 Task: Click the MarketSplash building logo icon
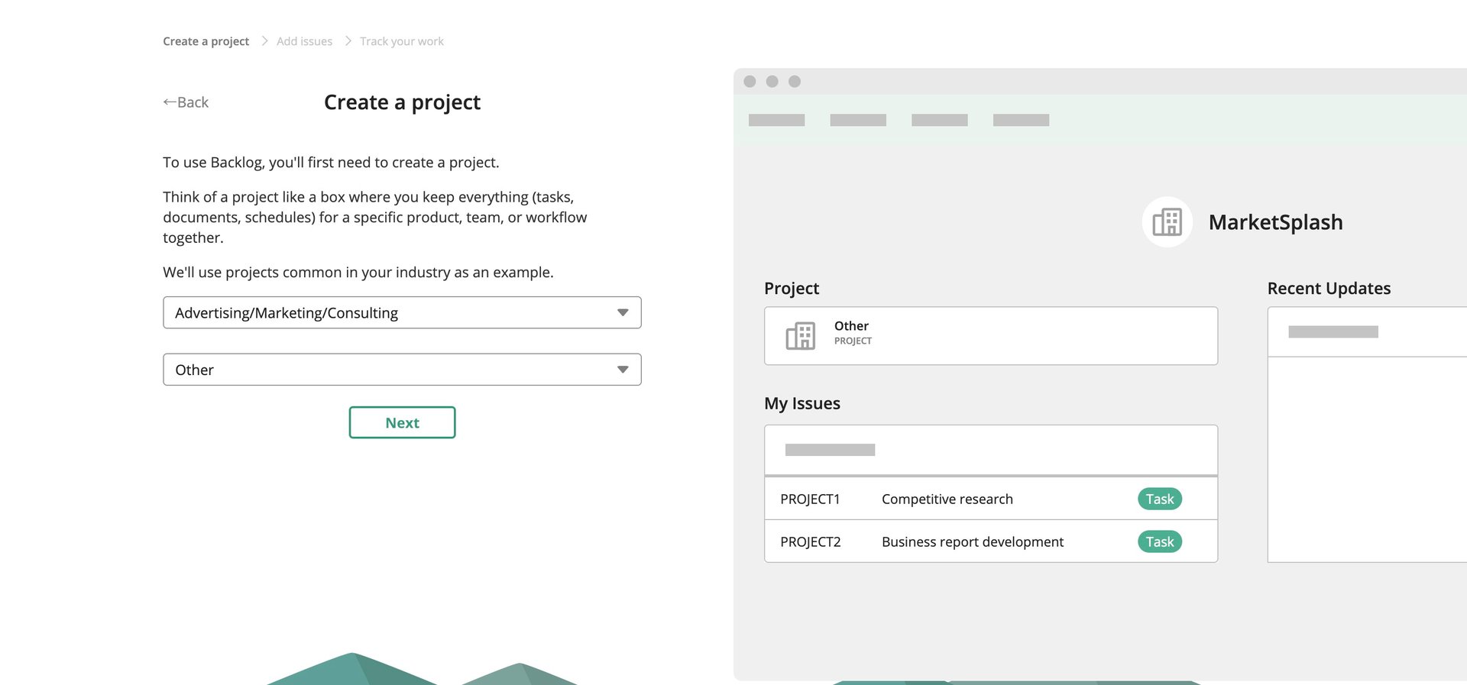tap(1167, 222)
